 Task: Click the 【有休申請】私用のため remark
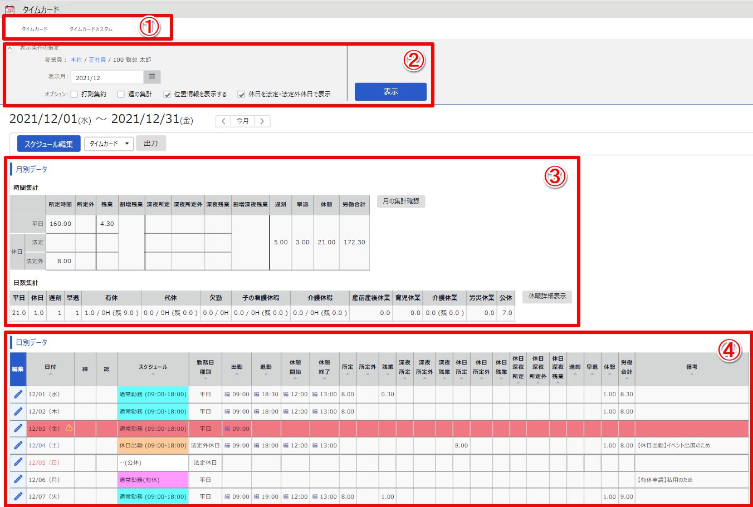(x=664, y=480)
